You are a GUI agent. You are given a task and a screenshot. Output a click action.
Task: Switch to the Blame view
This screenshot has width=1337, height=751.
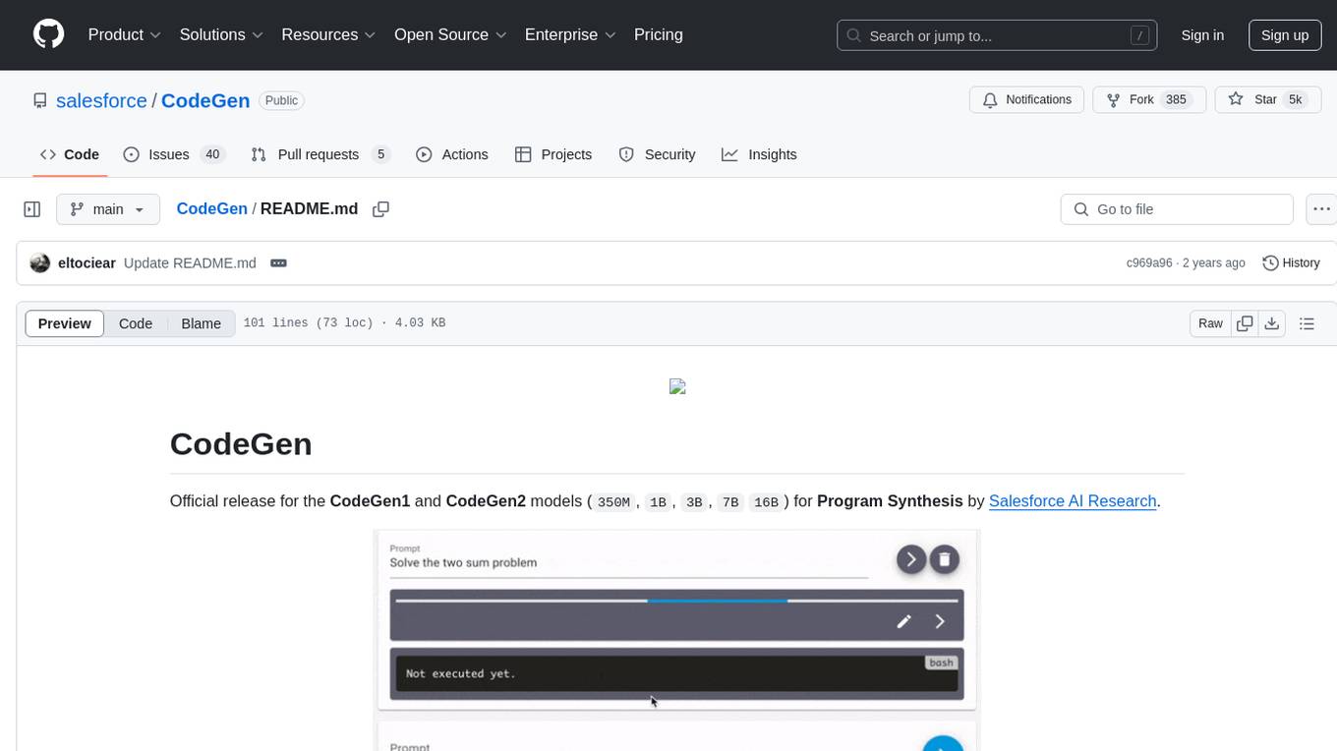click(x=201, y=323)
